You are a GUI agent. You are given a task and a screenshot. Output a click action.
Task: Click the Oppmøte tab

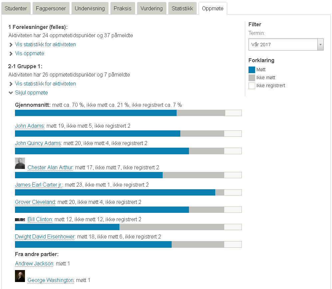(x=213, y=8)
